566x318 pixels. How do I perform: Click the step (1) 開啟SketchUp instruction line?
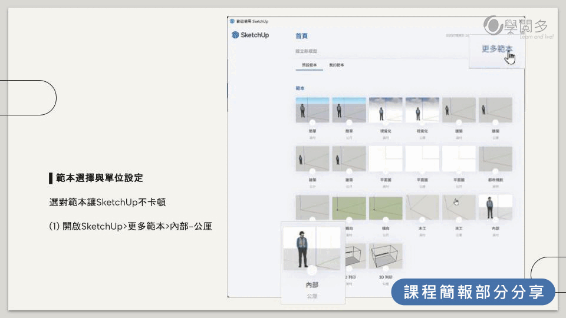point(130,226)
